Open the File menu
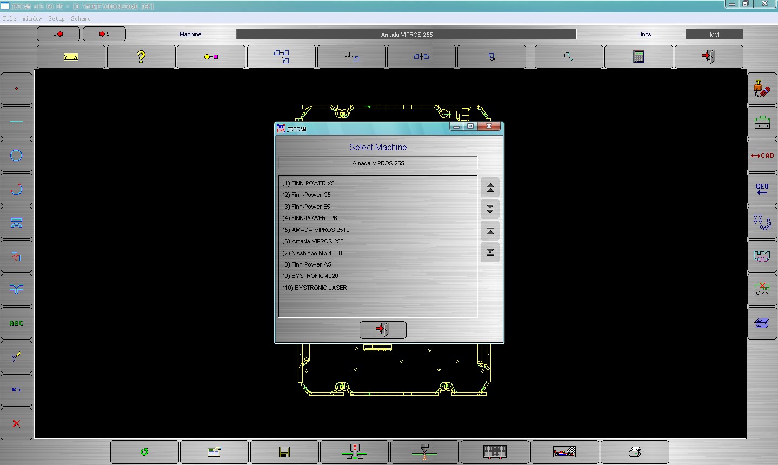778x465 pixels. tap(9, 18)
